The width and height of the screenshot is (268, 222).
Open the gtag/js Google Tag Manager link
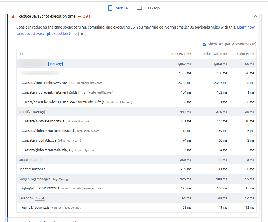tap(41, 188)
